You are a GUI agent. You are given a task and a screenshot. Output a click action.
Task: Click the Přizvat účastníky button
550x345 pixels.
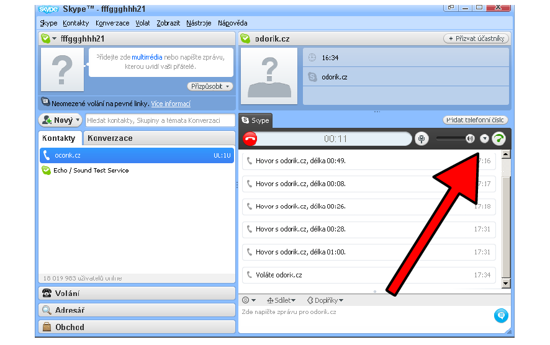(476, 38)
